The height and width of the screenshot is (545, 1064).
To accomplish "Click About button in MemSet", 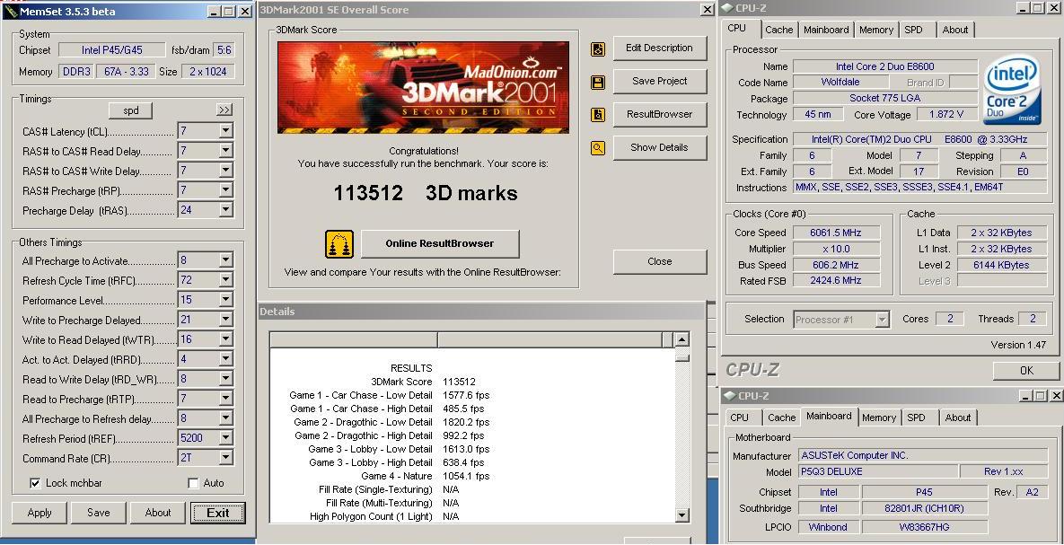I will [158, 513].
